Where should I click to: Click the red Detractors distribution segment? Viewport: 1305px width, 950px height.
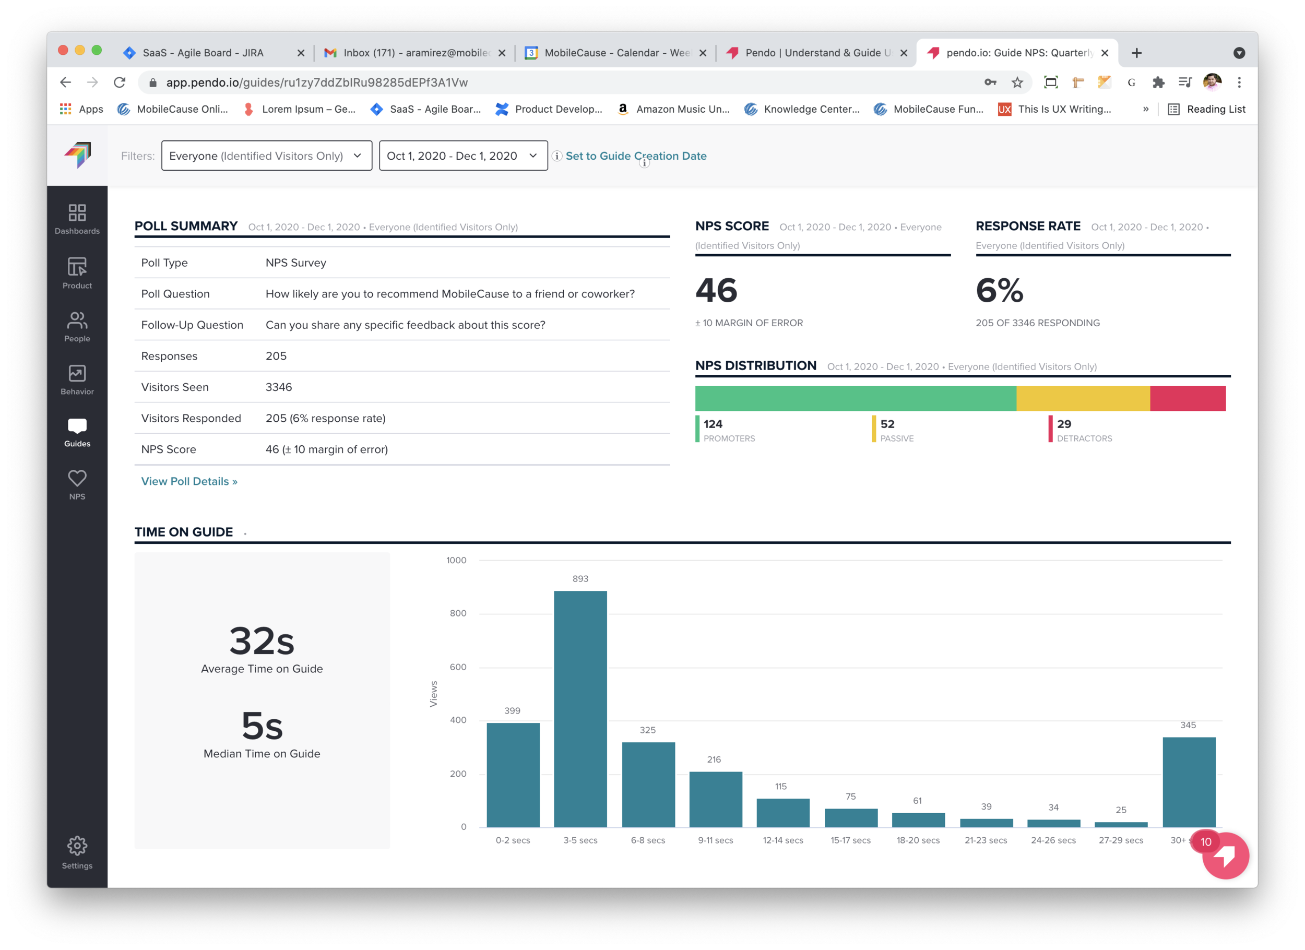[x=1188, y=398]
